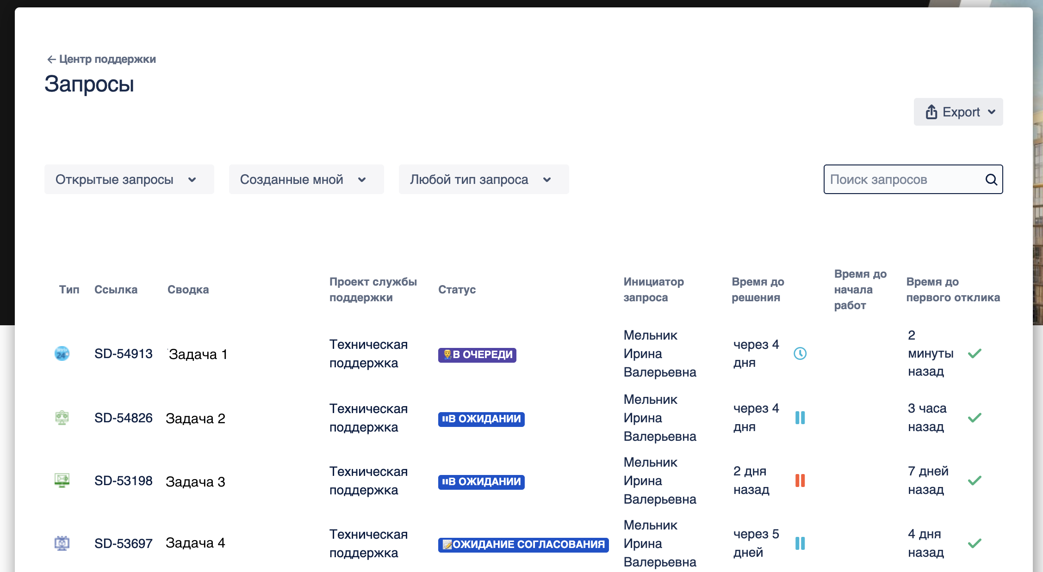Go back to Центр поддержки
Viewport: 1043px width, 572px height.
(x=101, y=59)
